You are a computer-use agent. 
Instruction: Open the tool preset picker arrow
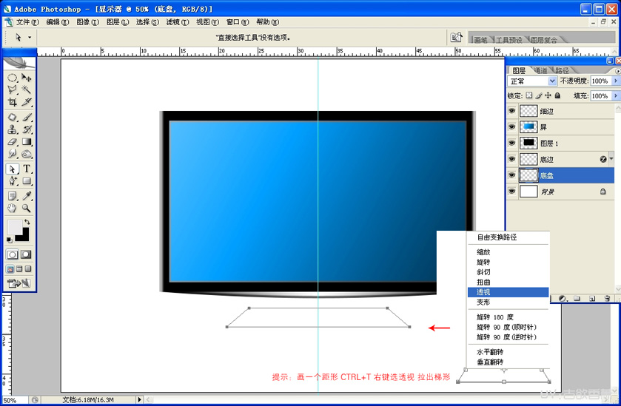[x=30, y=38]
